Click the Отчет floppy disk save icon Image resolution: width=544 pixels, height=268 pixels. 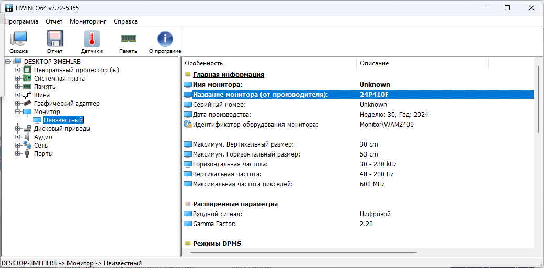point(54,42)
